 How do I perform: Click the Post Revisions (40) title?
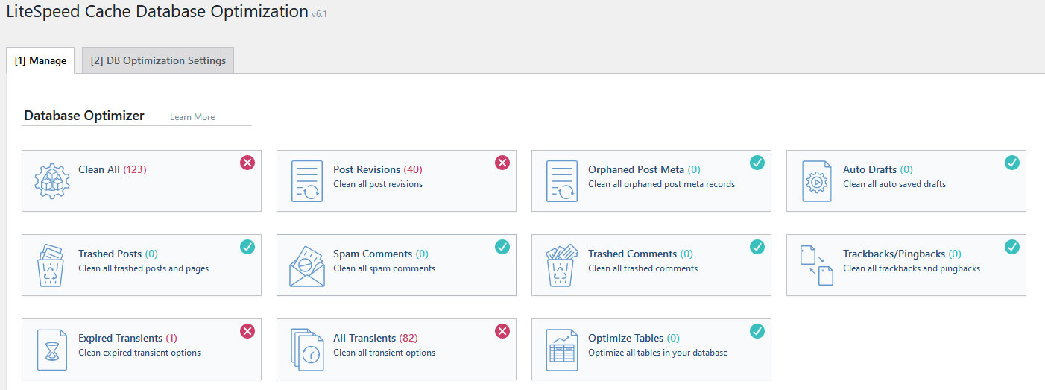coord(378,169)
